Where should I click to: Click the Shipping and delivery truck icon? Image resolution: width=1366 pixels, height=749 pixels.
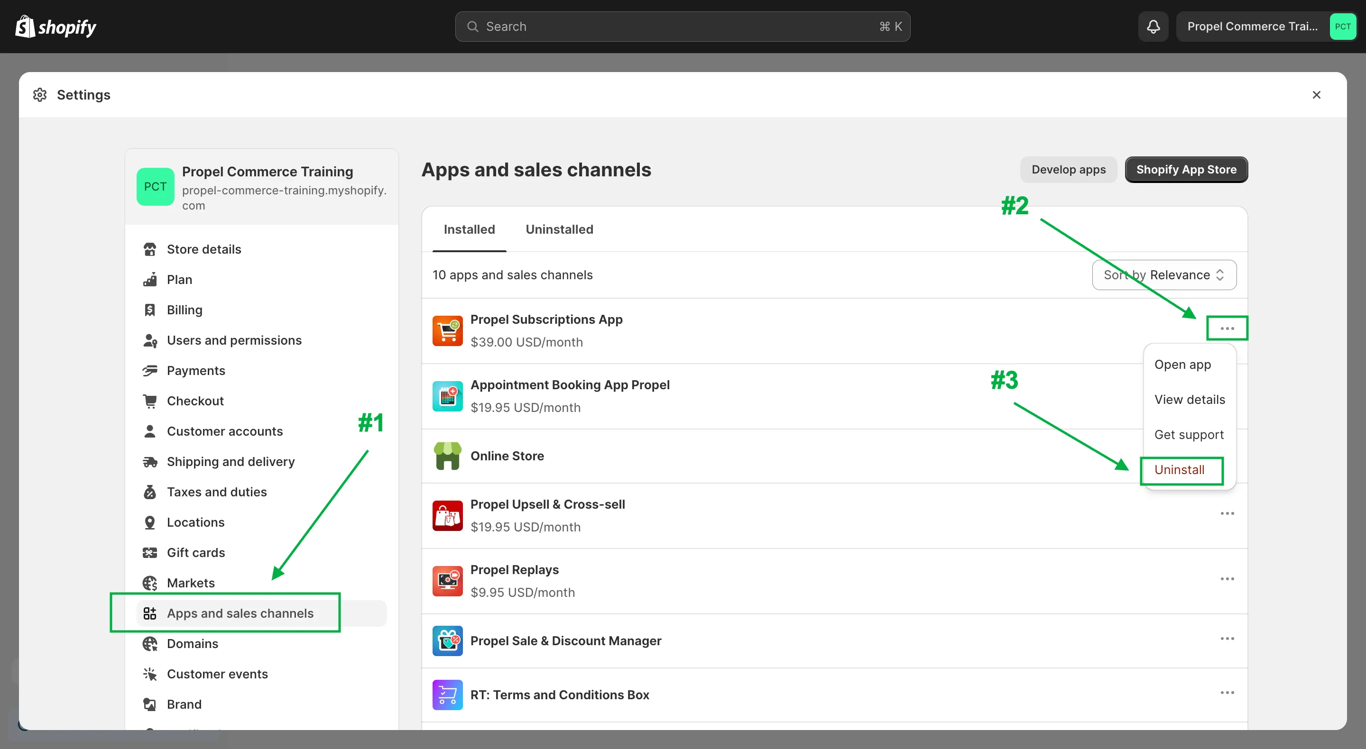150,462
